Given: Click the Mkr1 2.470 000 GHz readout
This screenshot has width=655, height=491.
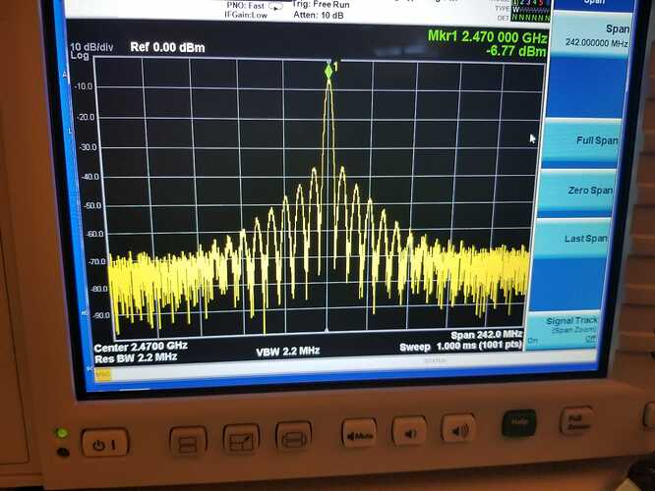Looking at the screenshot, I should pos(488,36).
